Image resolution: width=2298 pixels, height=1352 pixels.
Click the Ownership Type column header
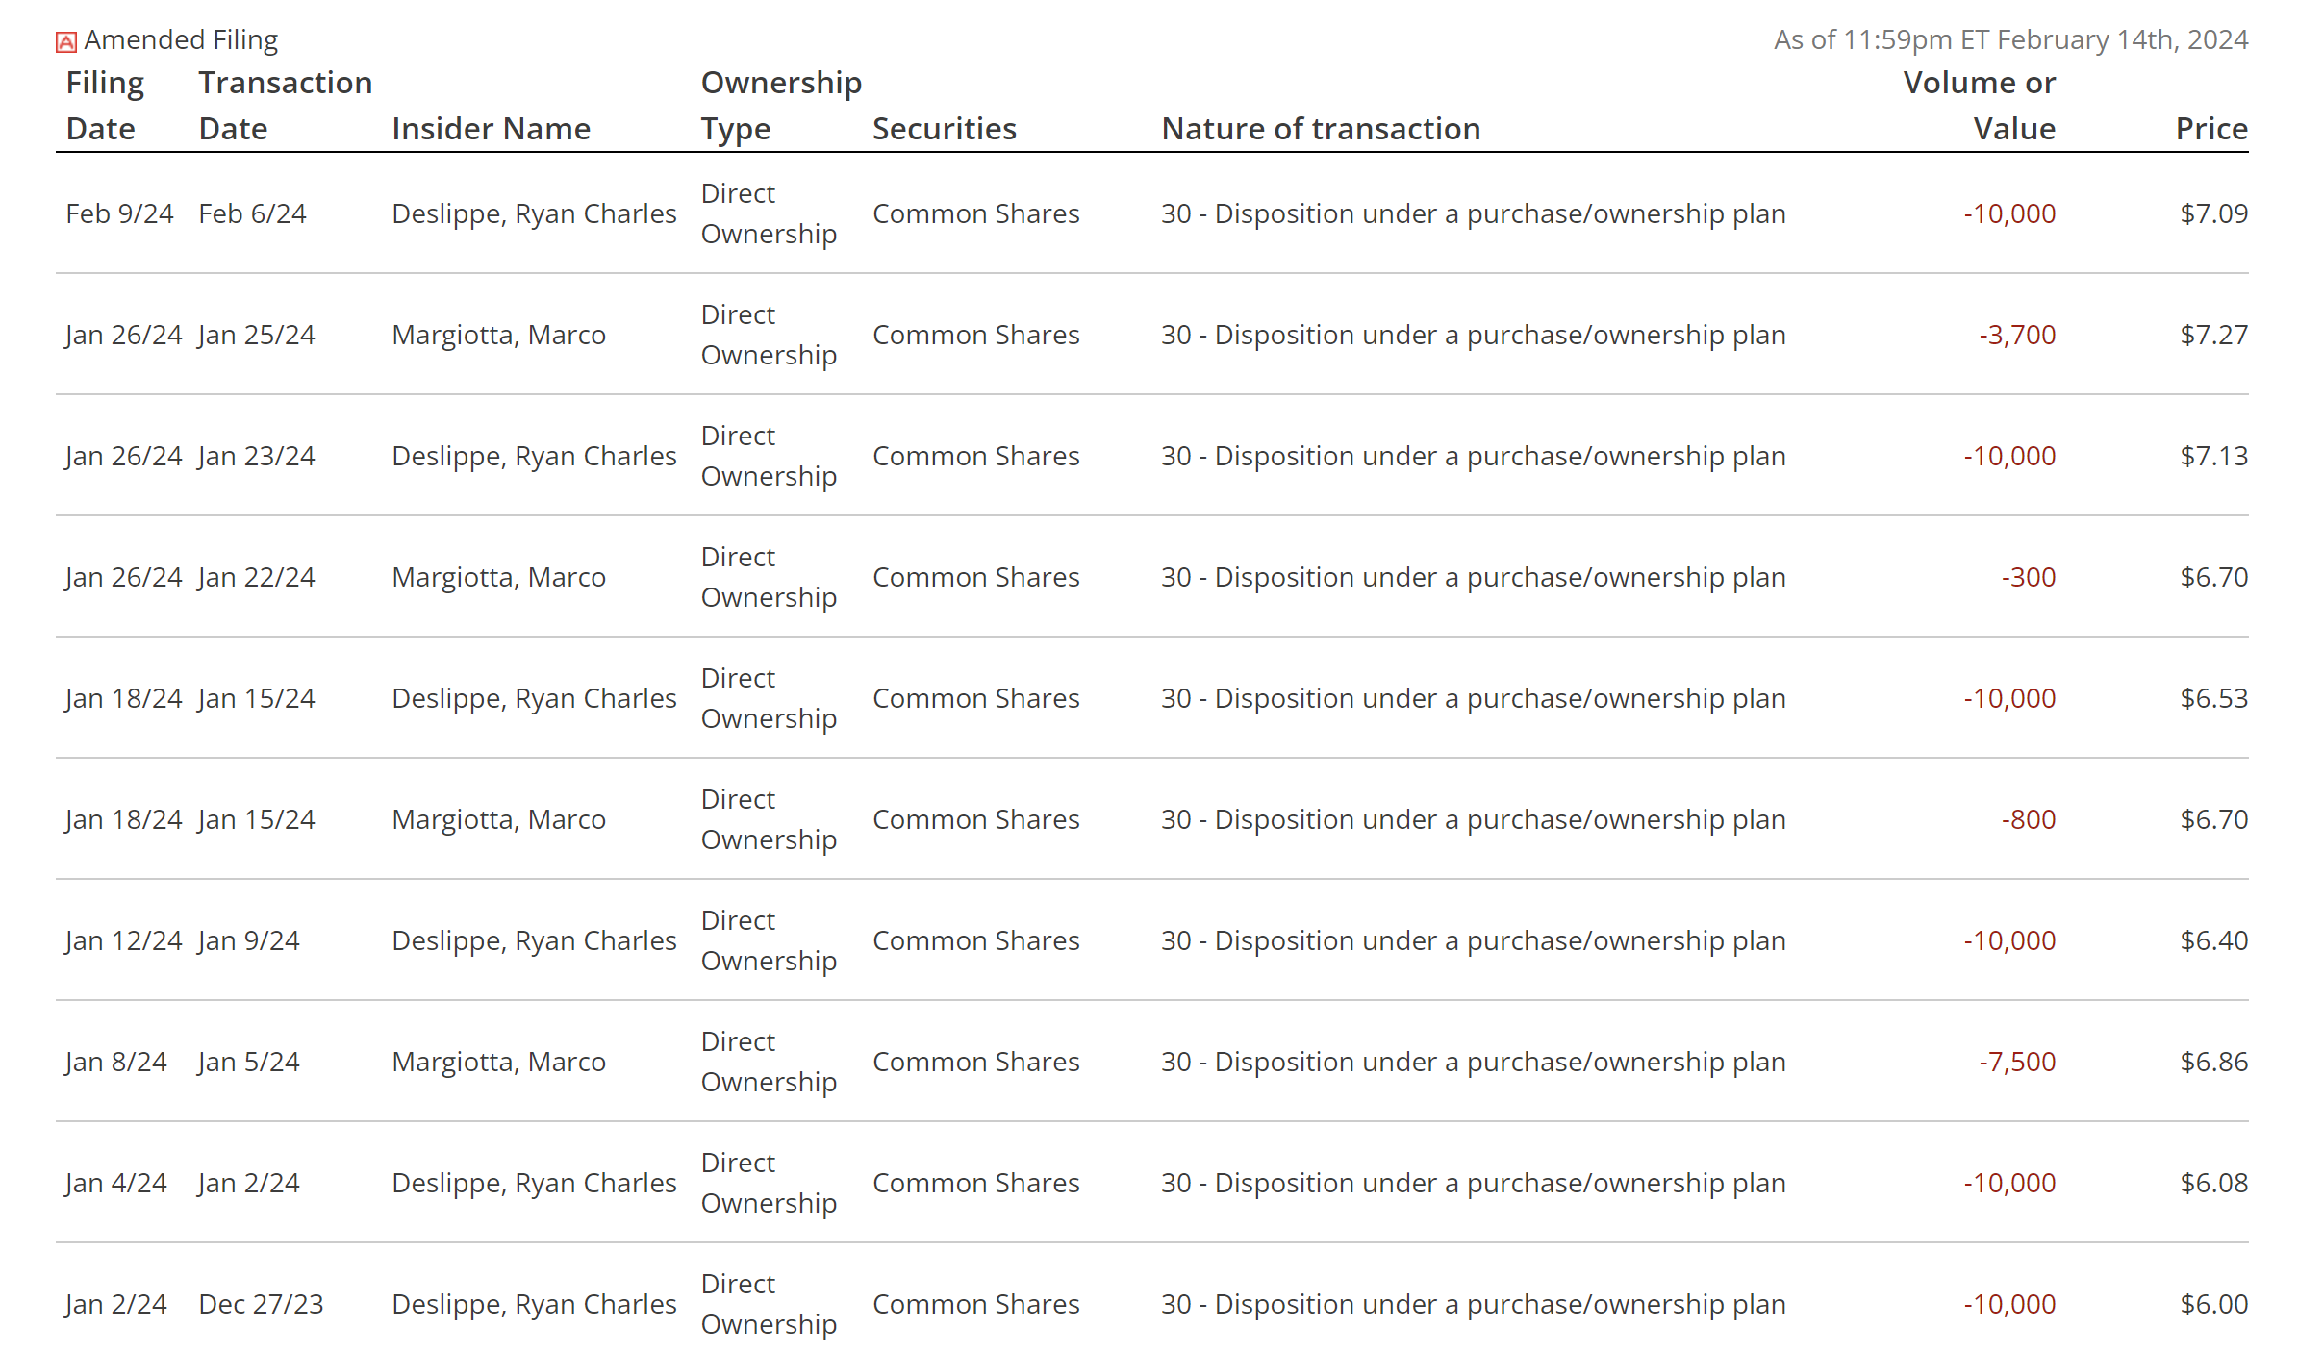(x=780, y=106)
